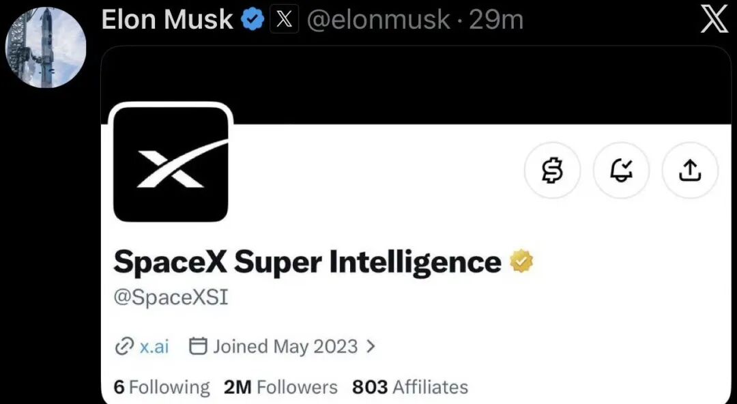Open the 6 Following list

coord(162,387)
